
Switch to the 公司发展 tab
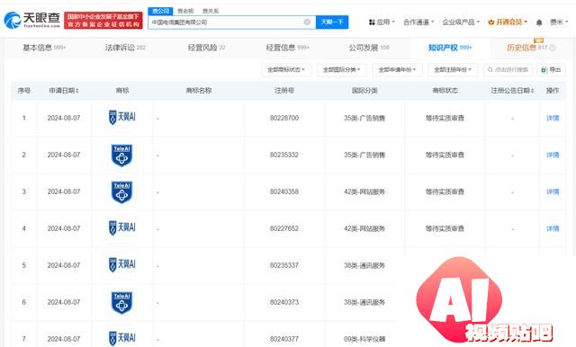tap(369, 48)
